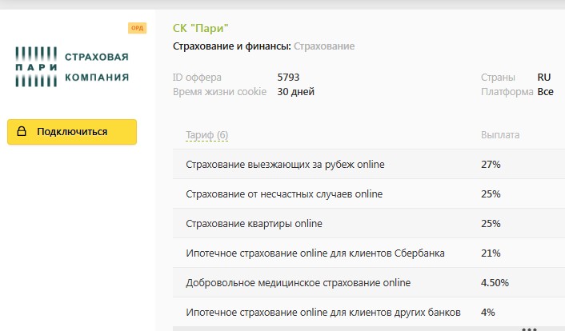Select row Страхование от несчастных случаев online

(369, 193)
